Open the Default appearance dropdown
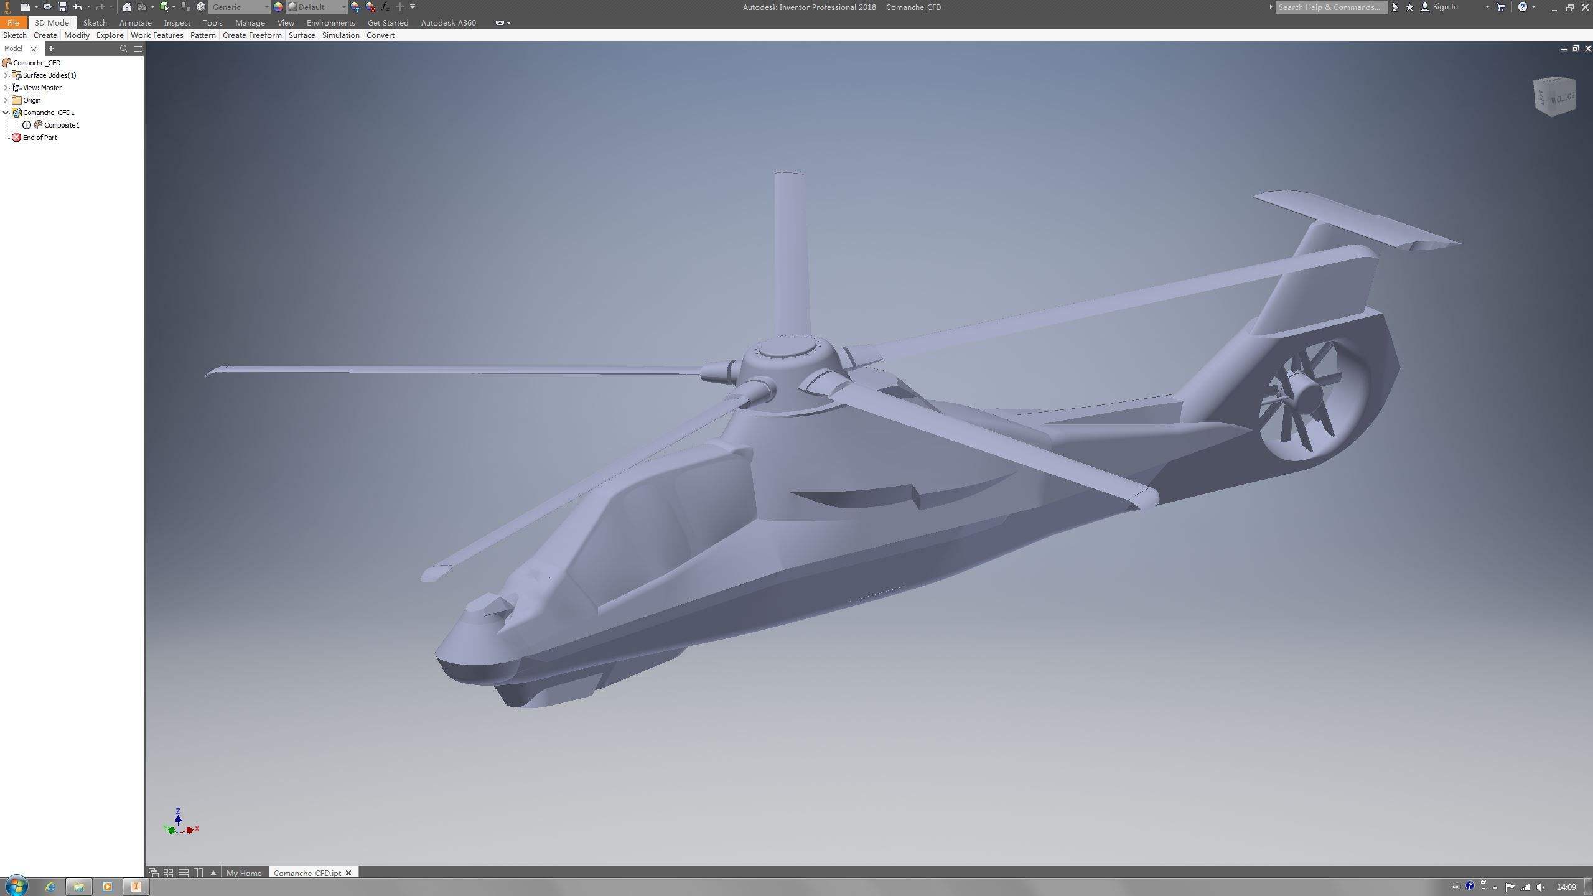The height and width of the screenshot is (896, 1593). point(343,7)
